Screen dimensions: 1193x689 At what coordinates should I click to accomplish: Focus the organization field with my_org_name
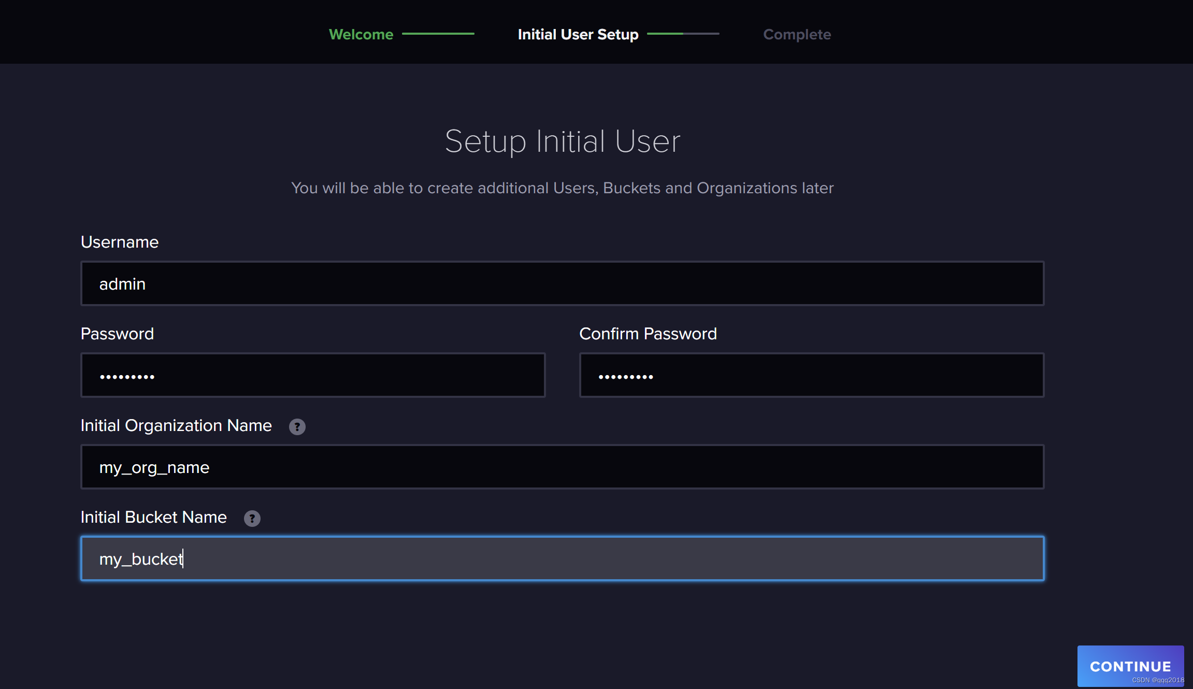point(562,467)
